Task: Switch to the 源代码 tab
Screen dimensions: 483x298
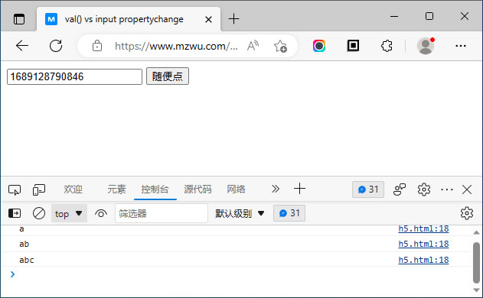Action: pos(197,189)
